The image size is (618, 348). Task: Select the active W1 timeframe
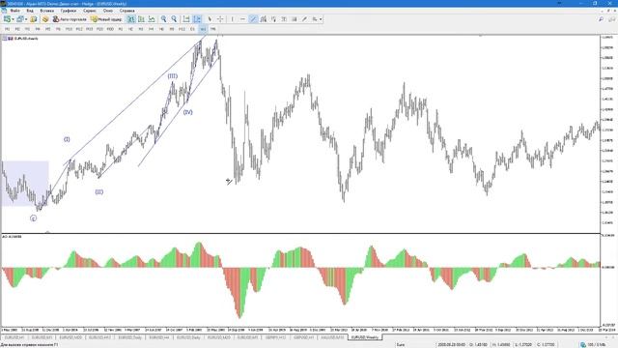203,29
